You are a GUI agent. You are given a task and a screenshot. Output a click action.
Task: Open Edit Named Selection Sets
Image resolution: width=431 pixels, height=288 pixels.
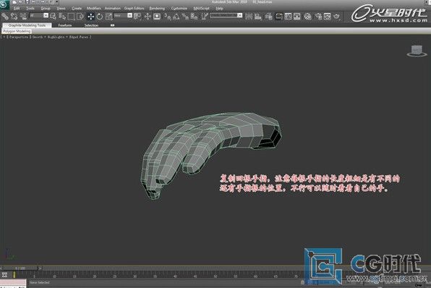[x=205, y=17]
